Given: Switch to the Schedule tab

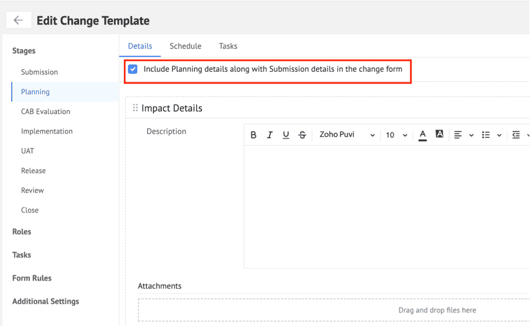Looking at the screenshot, I should 186,46.
